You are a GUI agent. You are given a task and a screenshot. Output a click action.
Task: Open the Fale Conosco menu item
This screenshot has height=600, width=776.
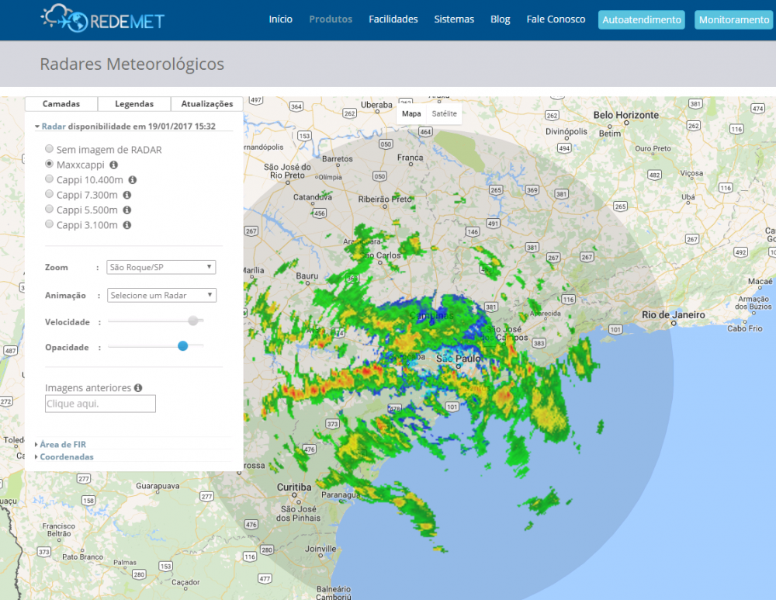coord(556,19)
